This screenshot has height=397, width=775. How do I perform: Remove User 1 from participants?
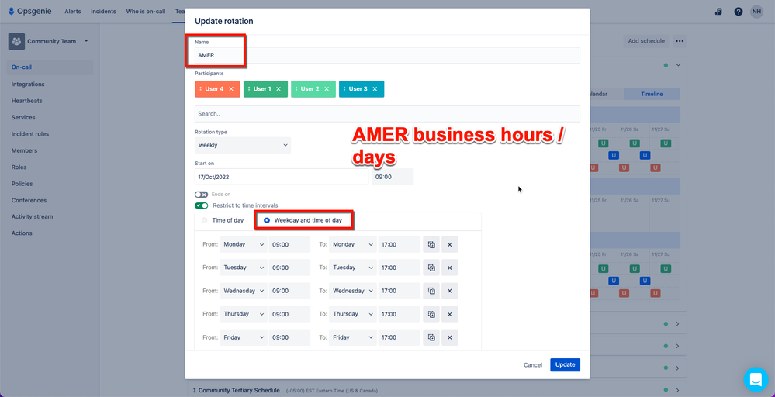click(x=279, y=89)
